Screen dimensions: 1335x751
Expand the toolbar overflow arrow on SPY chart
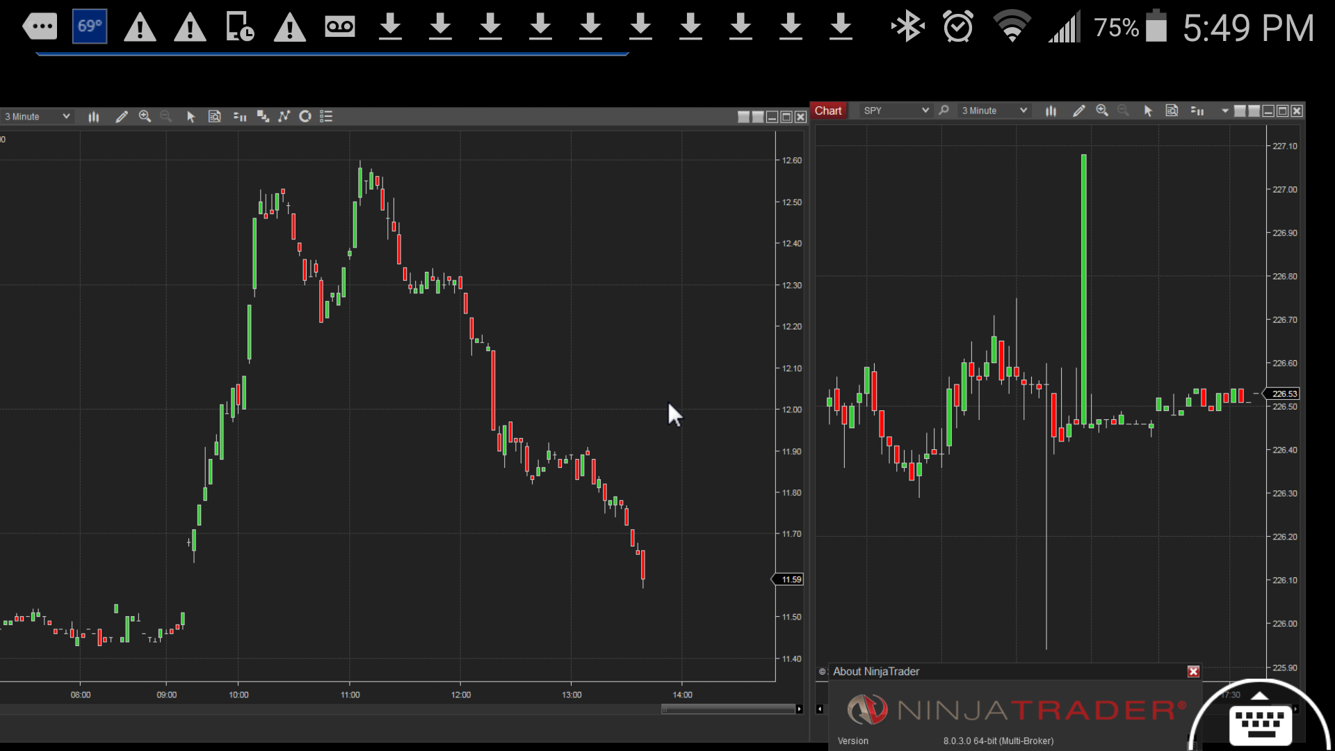pyautogui.click(x=1224, y=111)
